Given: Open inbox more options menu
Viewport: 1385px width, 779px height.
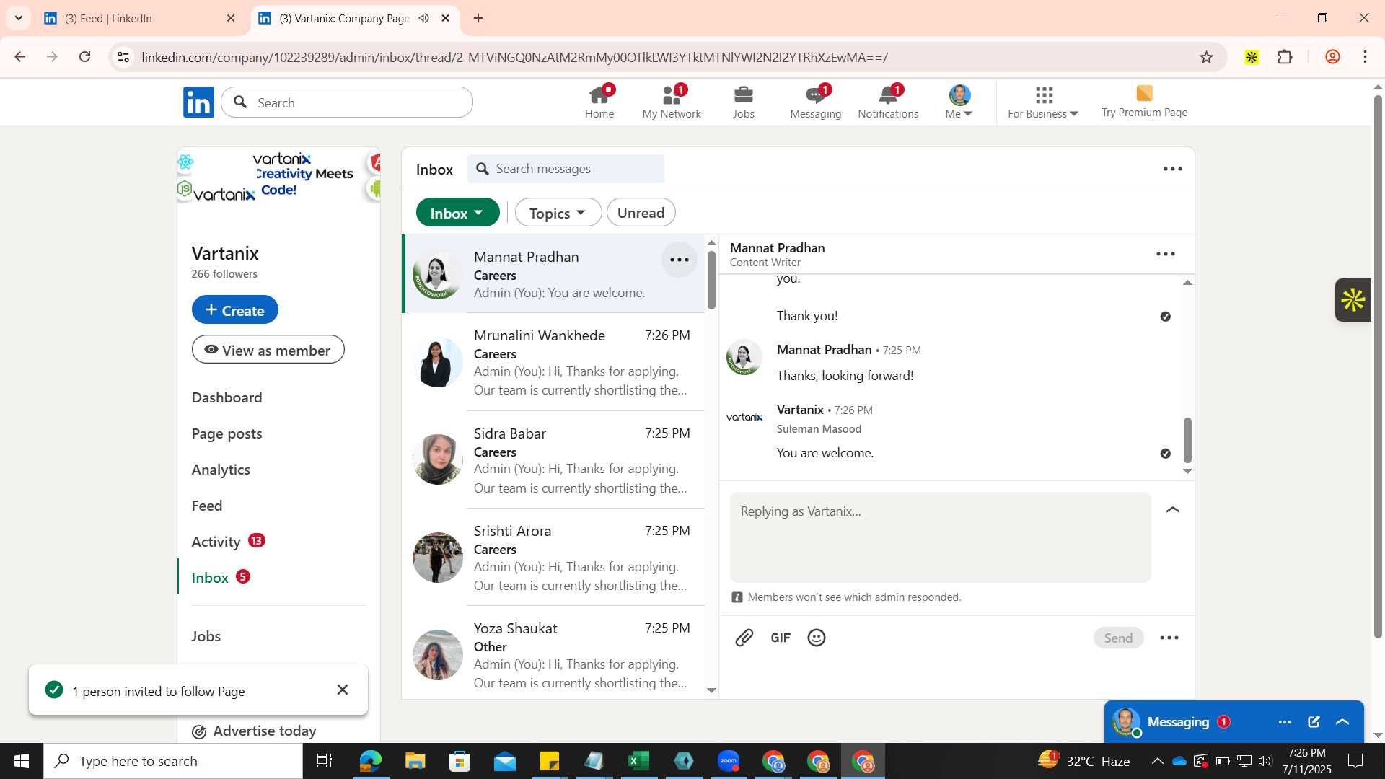Looking at the screenshot, I should (1173, 169).
